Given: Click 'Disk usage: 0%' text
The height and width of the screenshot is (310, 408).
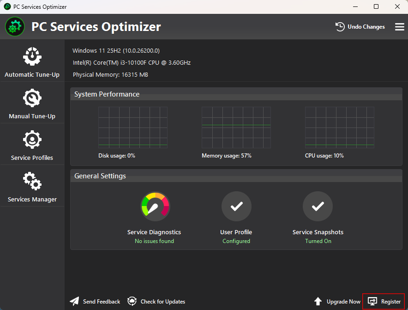Looking at the screenshot, I should (117, 156).
